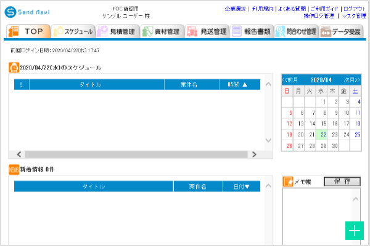Click the green plus button

pyautogui.click(x=355, y=231)
